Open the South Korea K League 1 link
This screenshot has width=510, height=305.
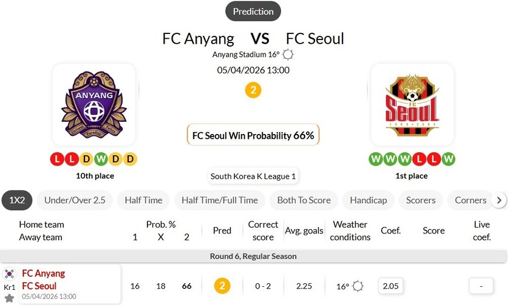[x=253, y=176]
